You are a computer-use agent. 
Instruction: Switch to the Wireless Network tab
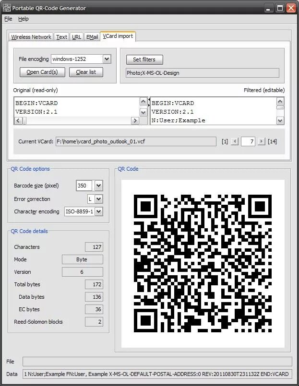click(x=31, y=37)
